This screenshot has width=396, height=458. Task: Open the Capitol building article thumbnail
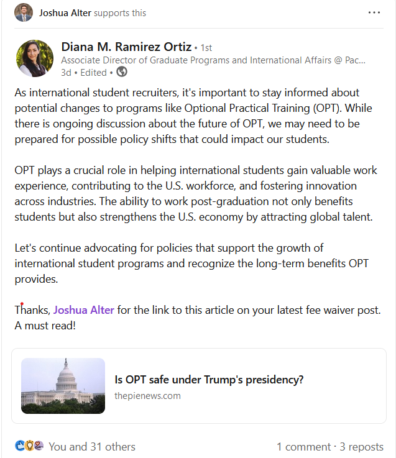[63, 385]
